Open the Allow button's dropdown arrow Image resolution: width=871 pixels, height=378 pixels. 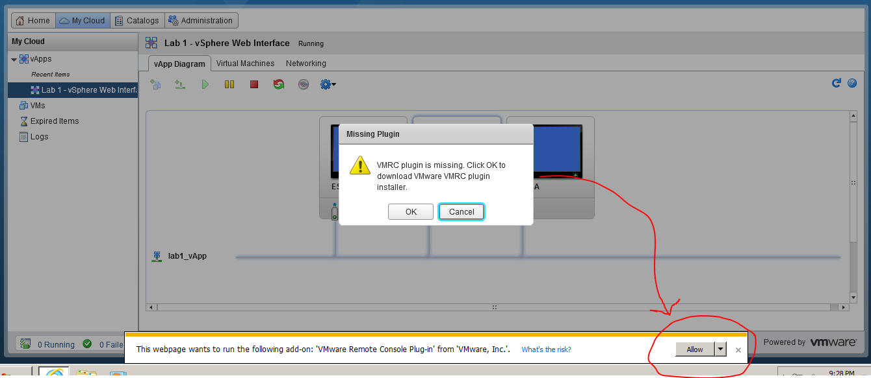(720, 349)
